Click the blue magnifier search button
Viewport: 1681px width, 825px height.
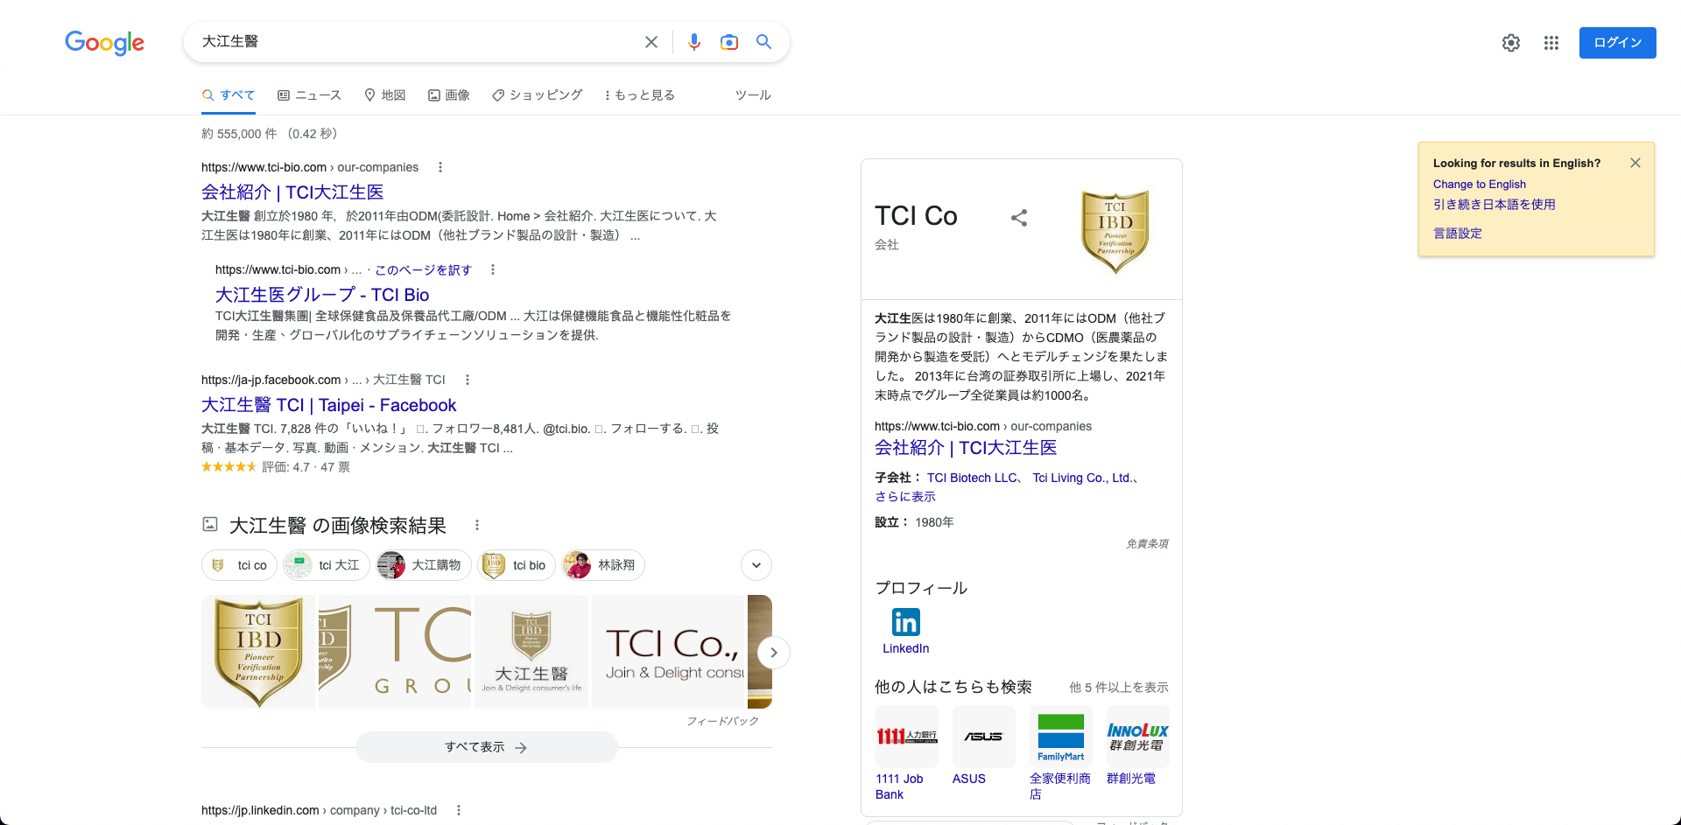[764, 42]
